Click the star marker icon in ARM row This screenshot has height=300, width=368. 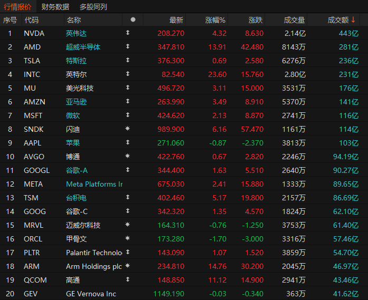pos(127,266)
